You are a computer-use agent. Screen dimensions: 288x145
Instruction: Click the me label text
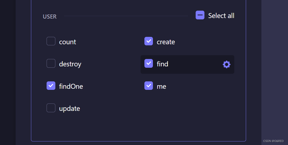pyautogui.click(x=161, y=87)
